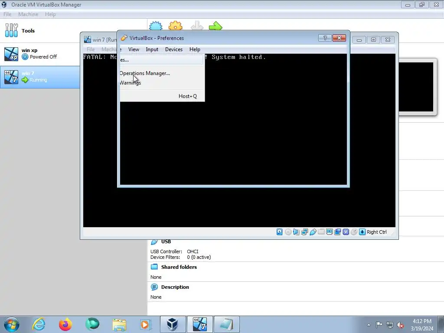Click the recording status bar icon
444x333 pixels.
coord(337,232)
